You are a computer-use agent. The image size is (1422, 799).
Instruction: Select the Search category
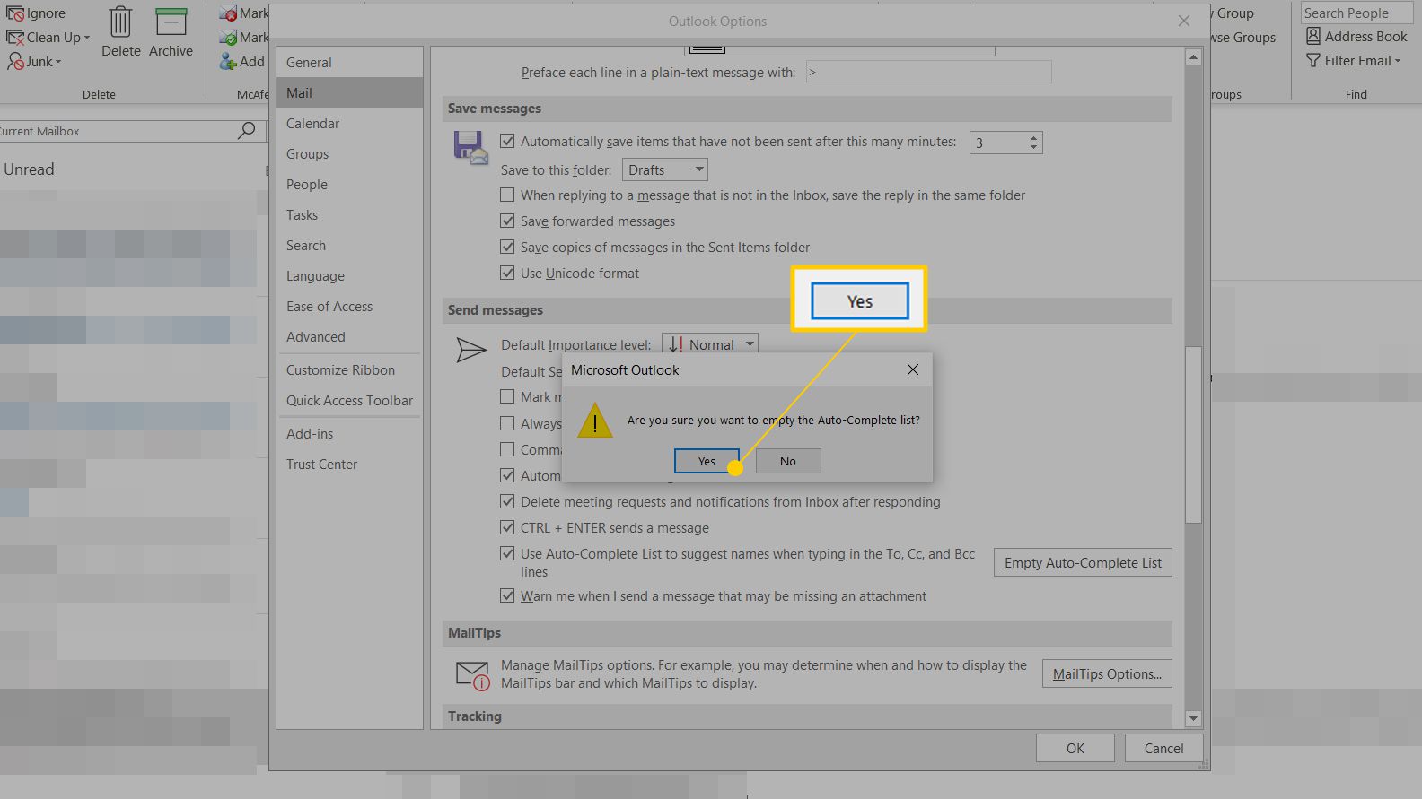point(349,246)
